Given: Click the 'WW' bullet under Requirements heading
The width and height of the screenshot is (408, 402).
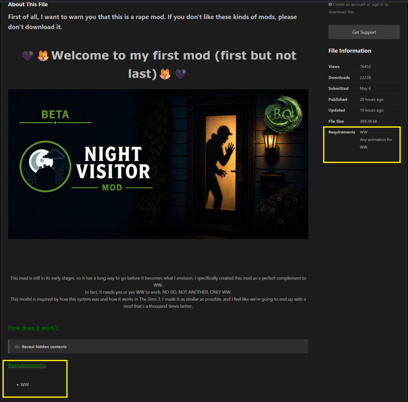Looking at the screenshot, I should coord(25,385).
